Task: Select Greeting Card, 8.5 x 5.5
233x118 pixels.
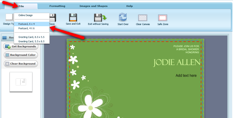Action: pos(32,37)
